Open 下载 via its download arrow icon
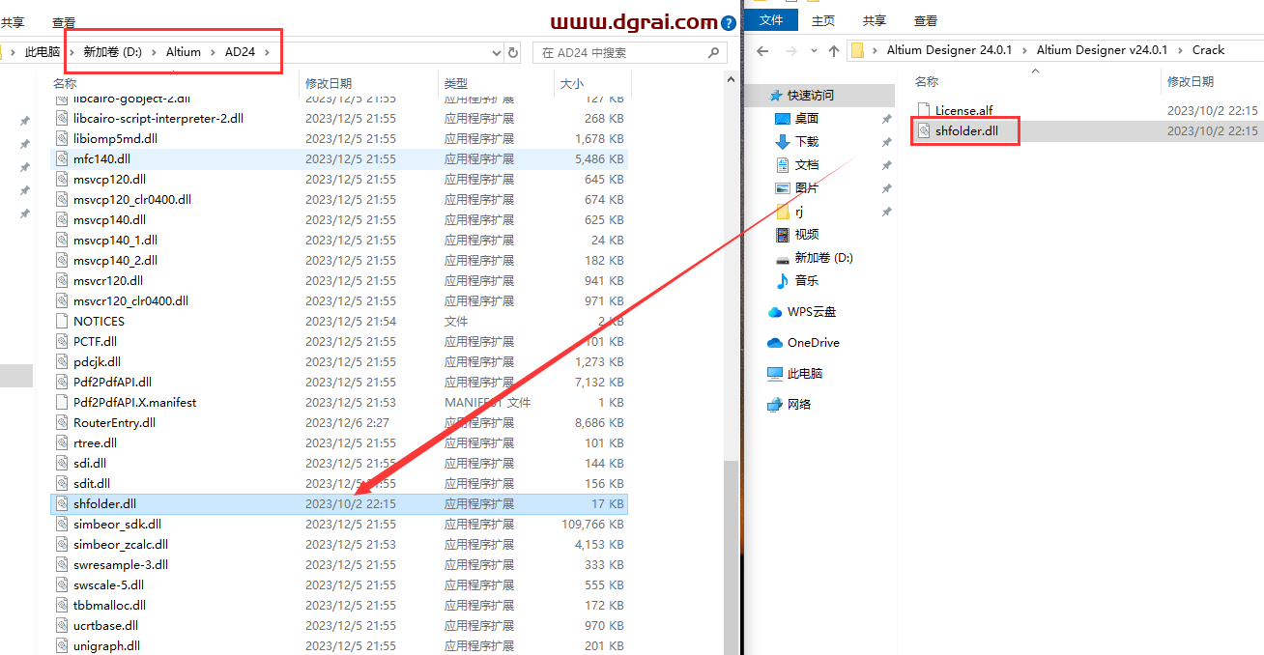1264x655 pixels. [783, 141]
